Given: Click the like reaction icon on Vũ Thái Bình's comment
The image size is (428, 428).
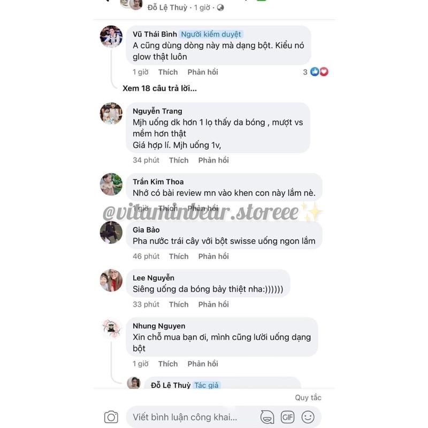Looking at the screenshot, I should coord(315,72).
